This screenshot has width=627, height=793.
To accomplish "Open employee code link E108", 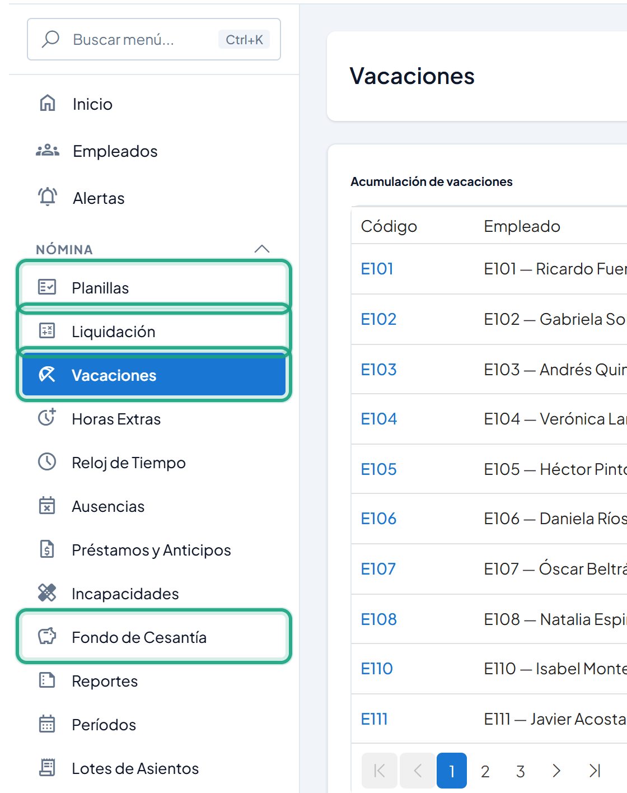I will (x=378, y=619).
